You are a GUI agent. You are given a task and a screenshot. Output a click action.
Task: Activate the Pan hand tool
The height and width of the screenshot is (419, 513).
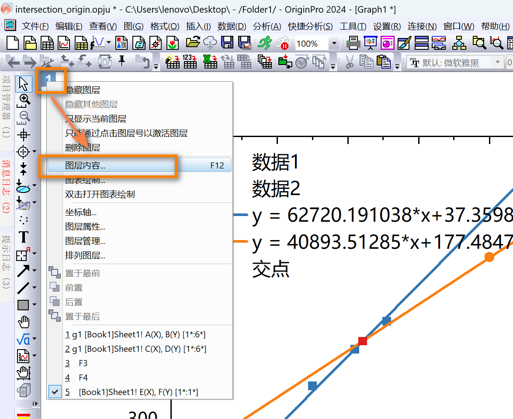click(x=23, y=322)
